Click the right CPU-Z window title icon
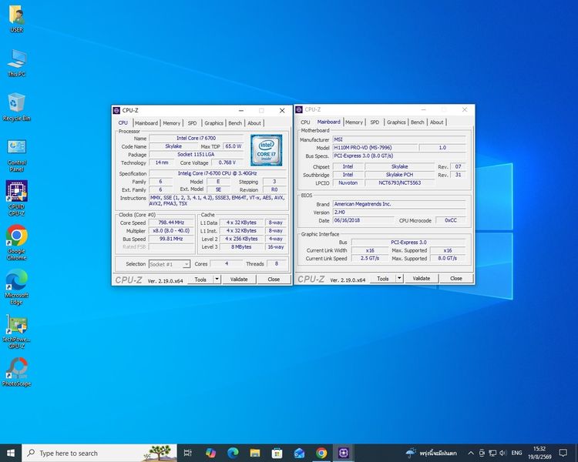Image resolution: width=578 pixels, height=462 pixels. point(299,109)
